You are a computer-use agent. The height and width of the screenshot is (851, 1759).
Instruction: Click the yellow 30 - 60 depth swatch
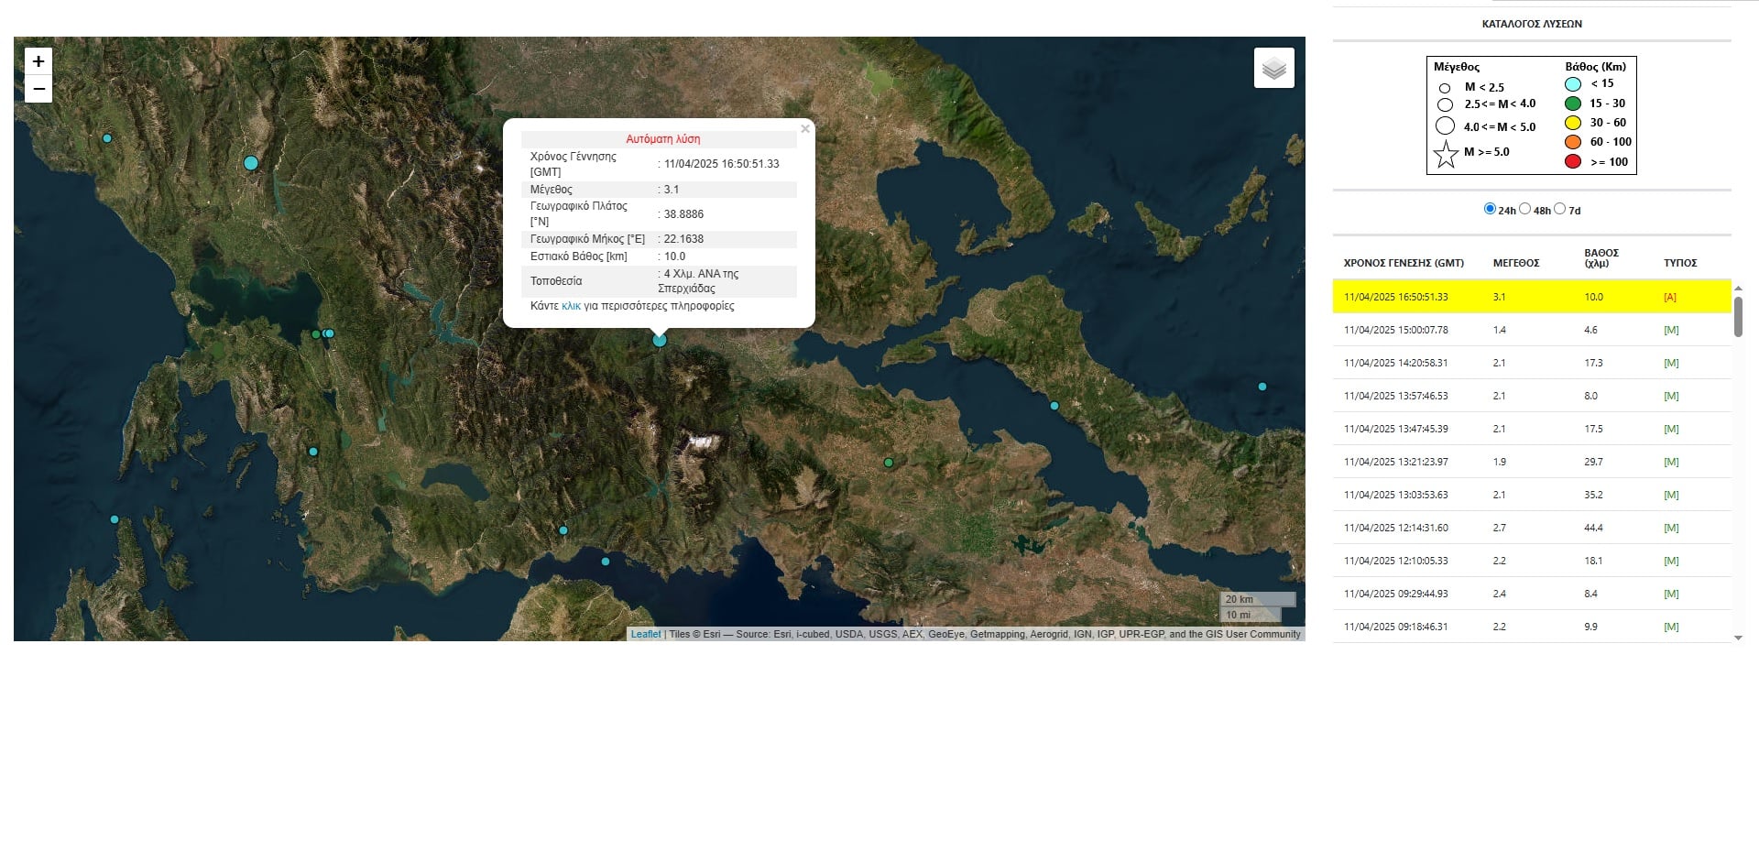click(1573, 123)
